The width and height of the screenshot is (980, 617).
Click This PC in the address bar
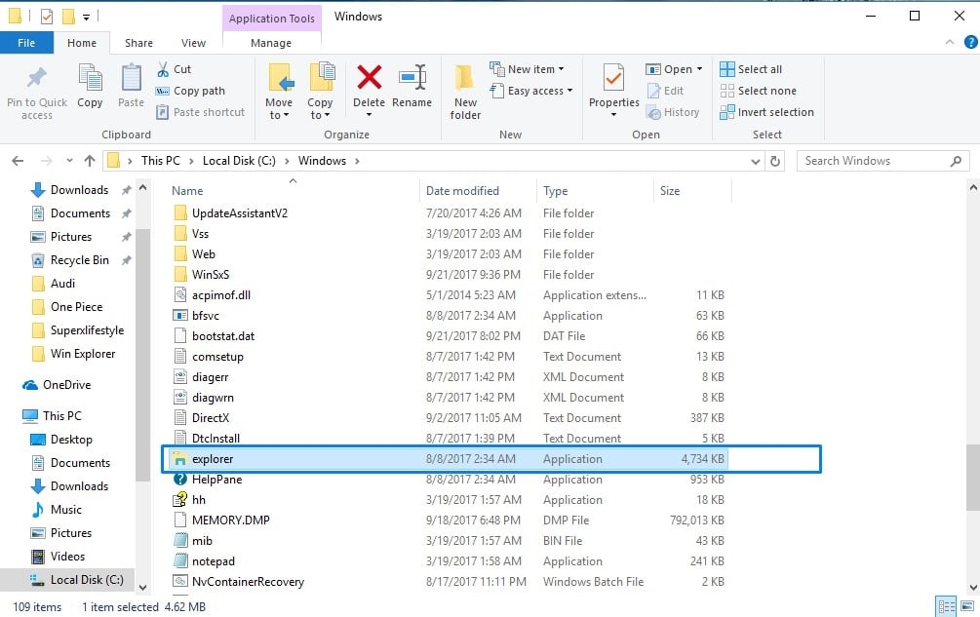pyautogui.click(x=161, y=161)
